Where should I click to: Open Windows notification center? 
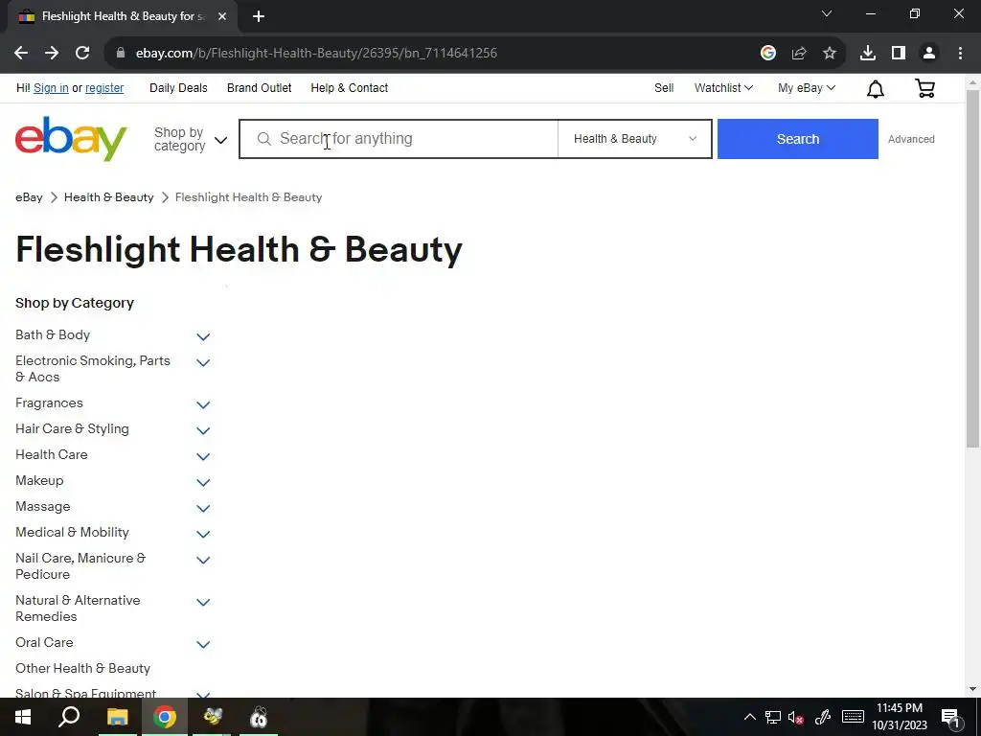[950, 718]
